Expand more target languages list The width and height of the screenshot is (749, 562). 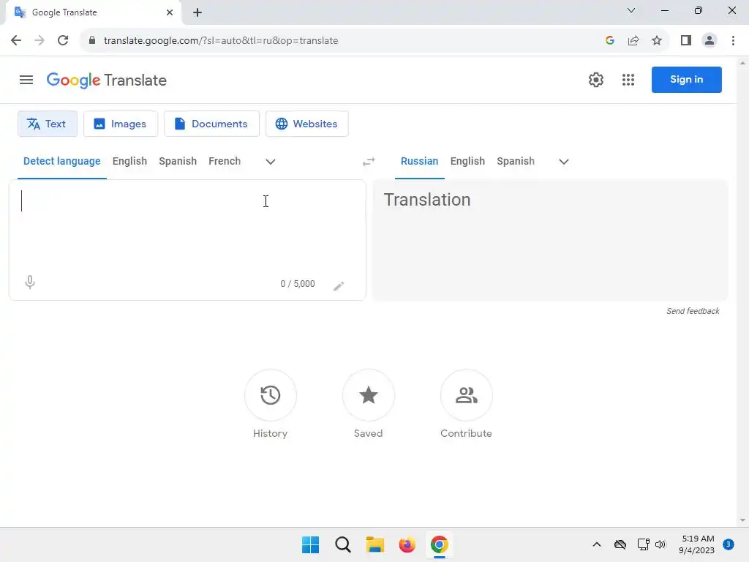click(564, 162)
